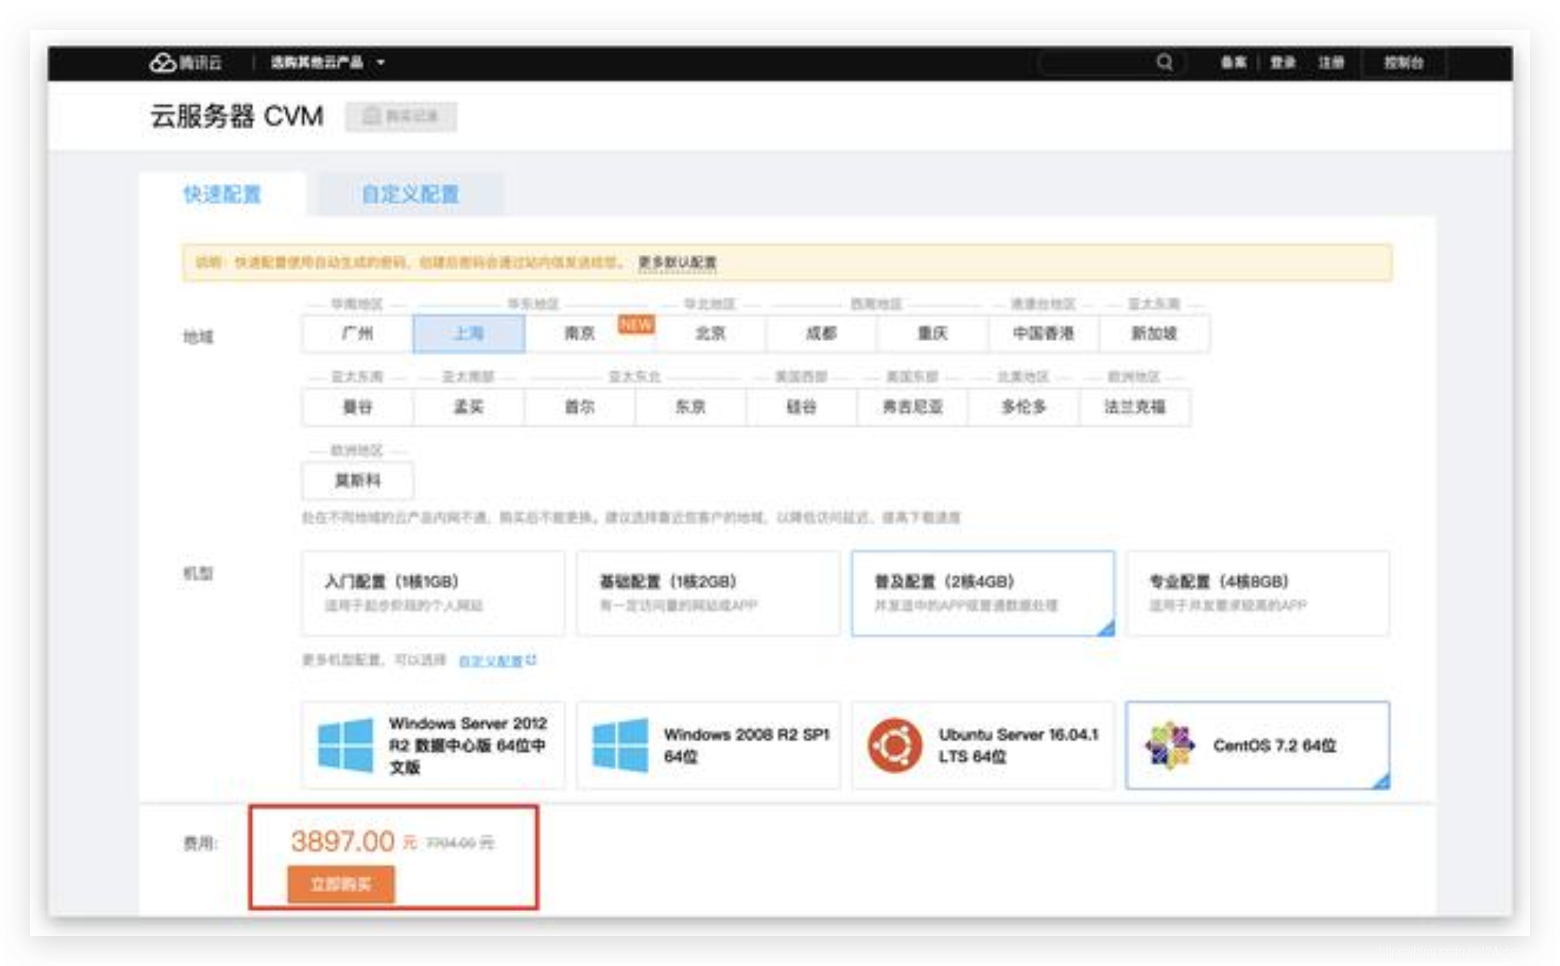Click the Ubuntu Server logo icon
Screen dimensions: 1560x966
click(x=894, y=744)
